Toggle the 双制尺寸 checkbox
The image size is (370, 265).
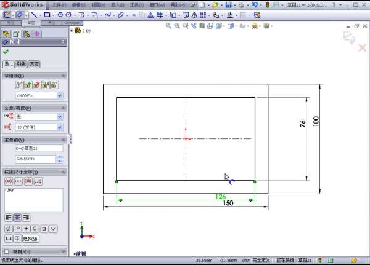coord(7,251)
